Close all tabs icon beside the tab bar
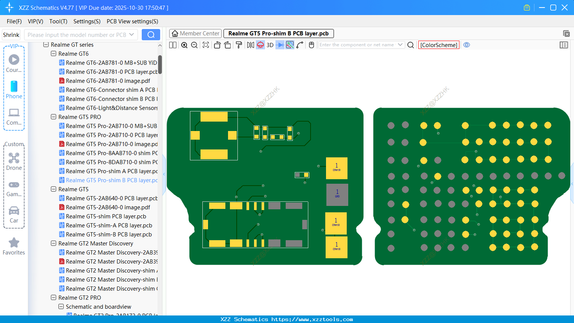Viewport: 574px width, 323px height. click(x=566, y=34)
